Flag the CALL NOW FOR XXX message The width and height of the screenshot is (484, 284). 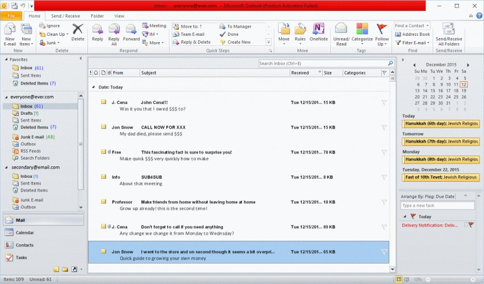[384, 127]
